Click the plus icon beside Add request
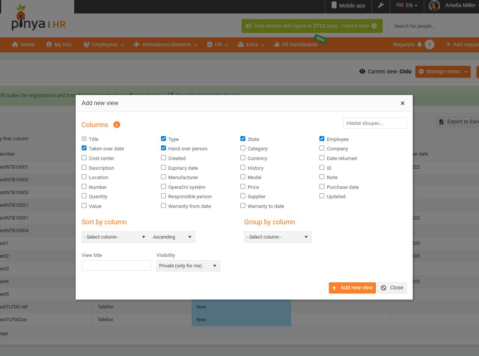This screenshot has height=356, width=479. click(x=448, y=44)
